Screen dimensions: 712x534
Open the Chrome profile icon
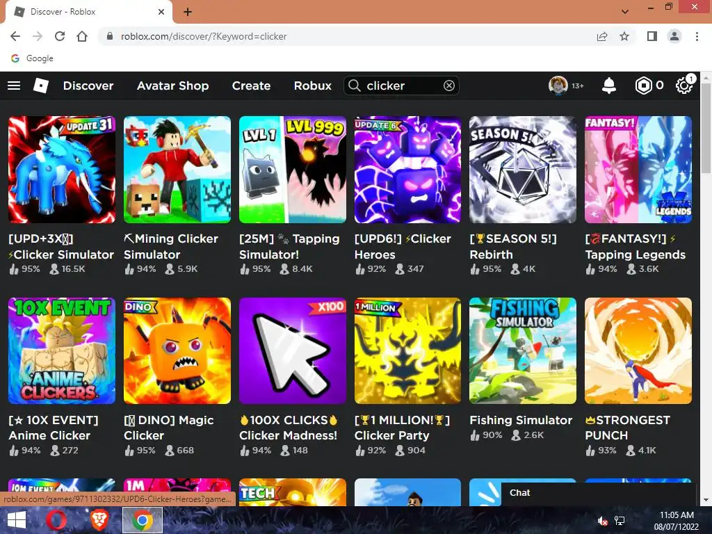674,36
